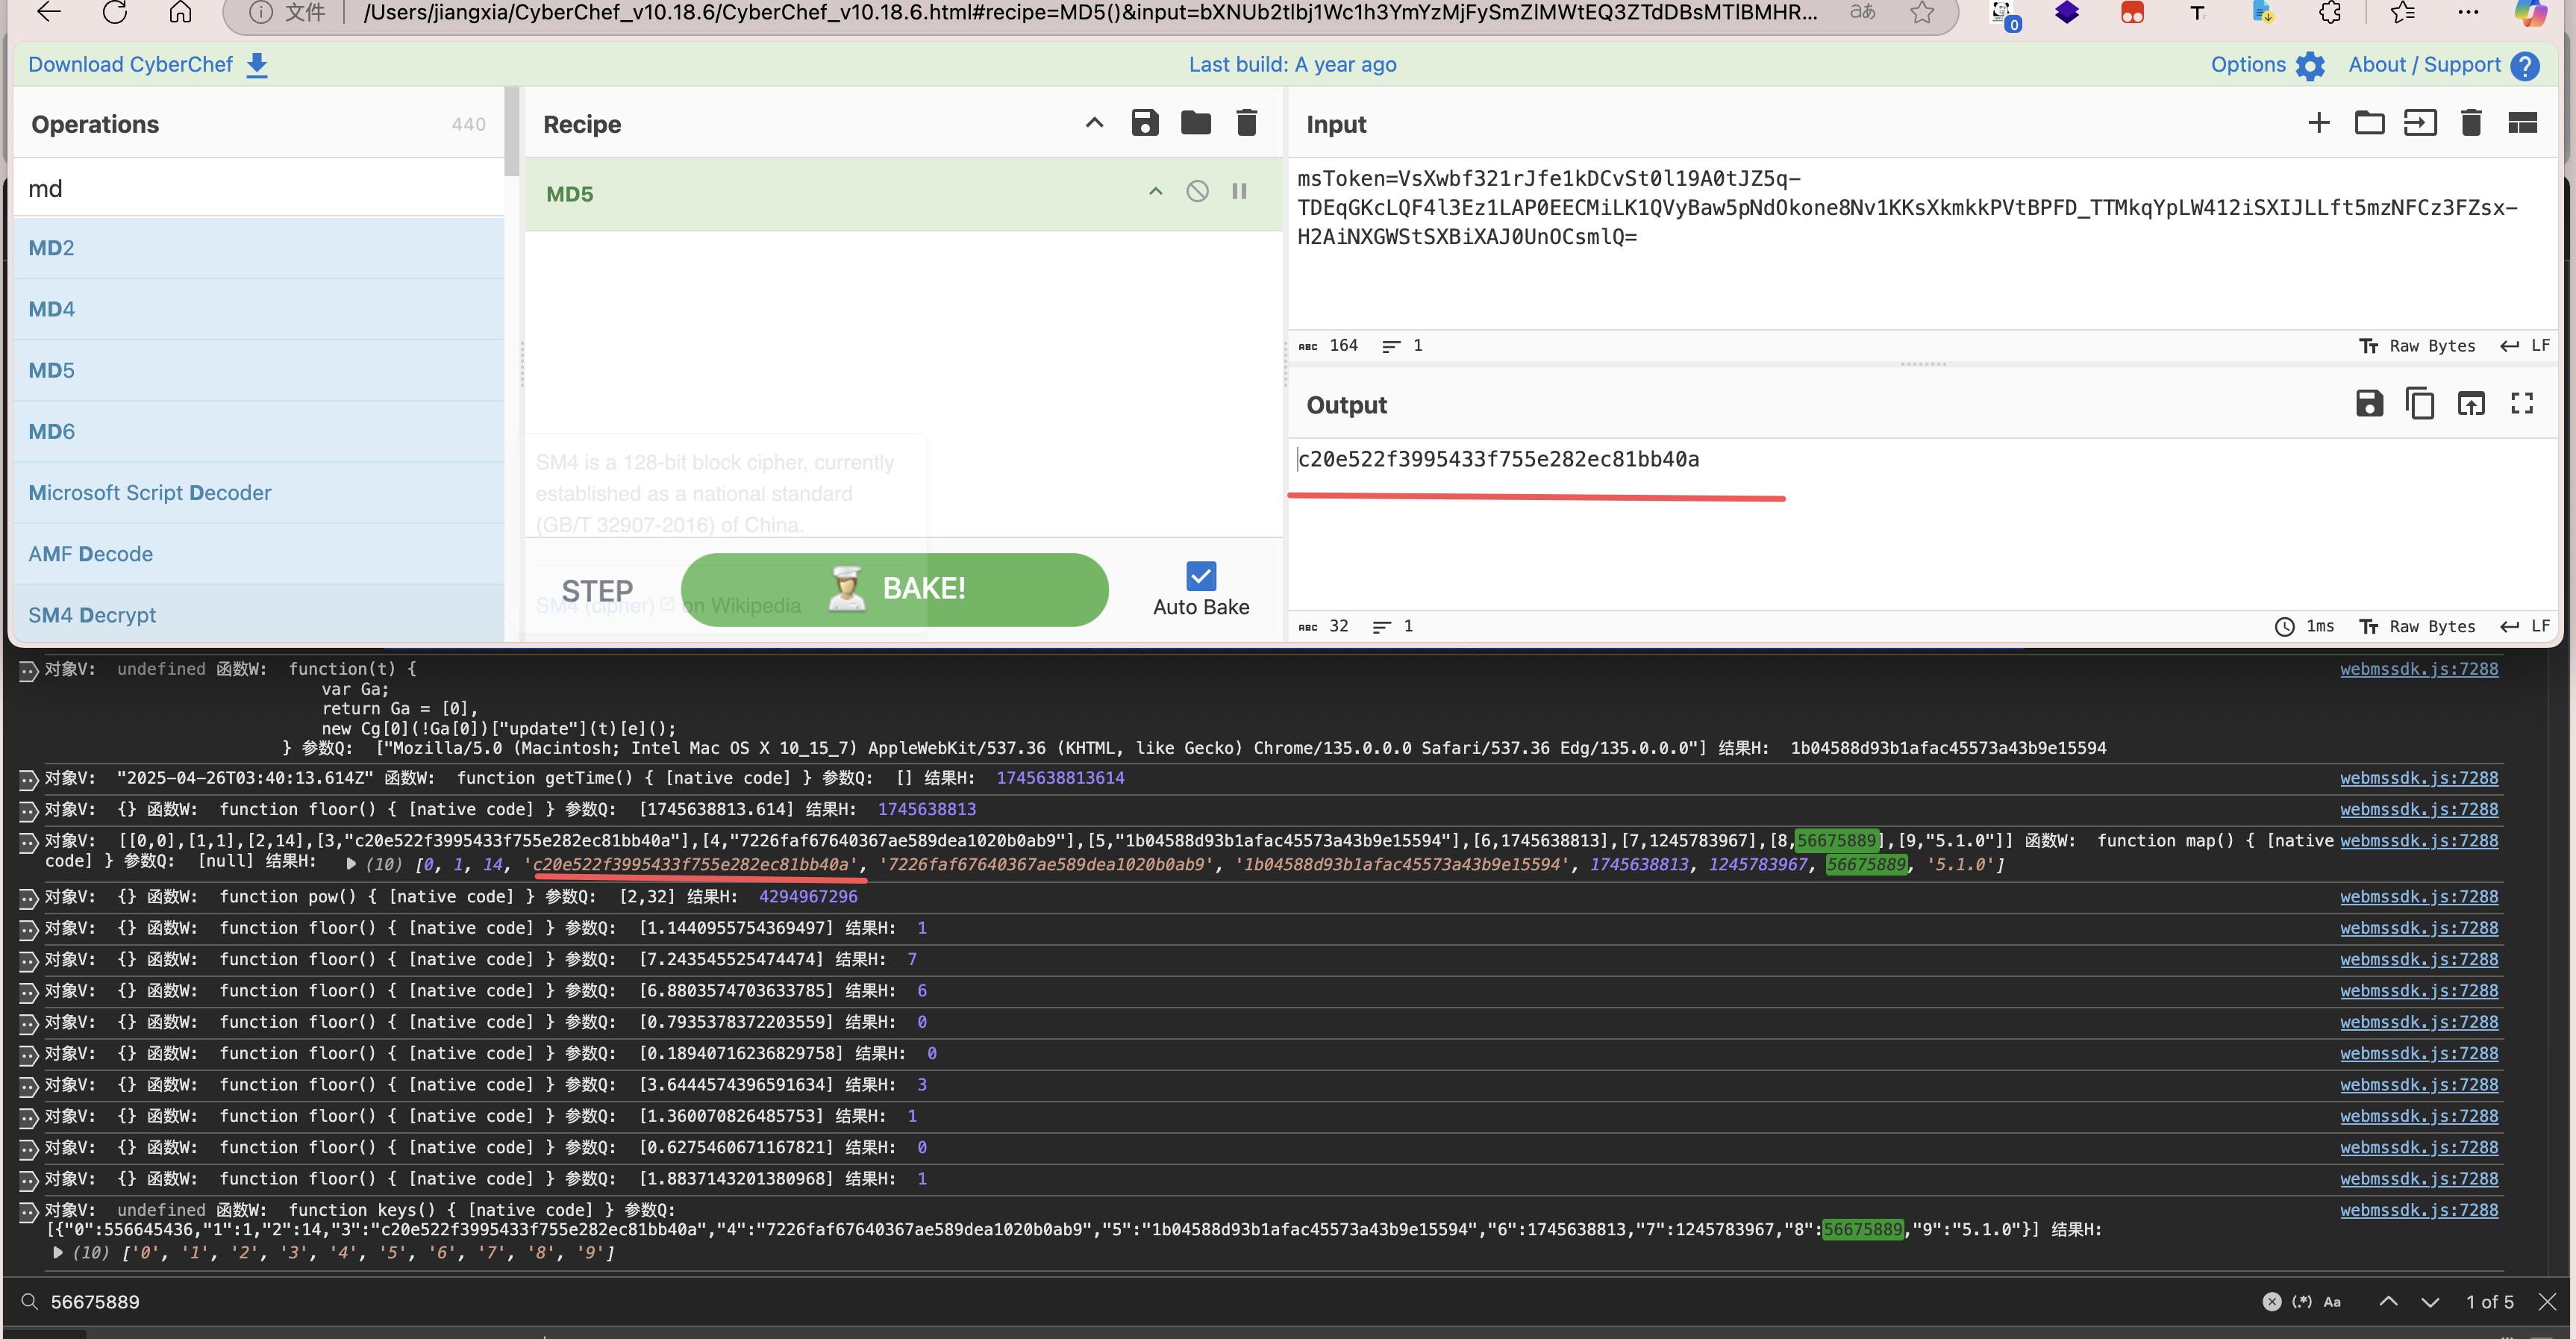Go to previous search match in console
This screenshot has width=2576, height=1339.
(x=2388, y=1301)
